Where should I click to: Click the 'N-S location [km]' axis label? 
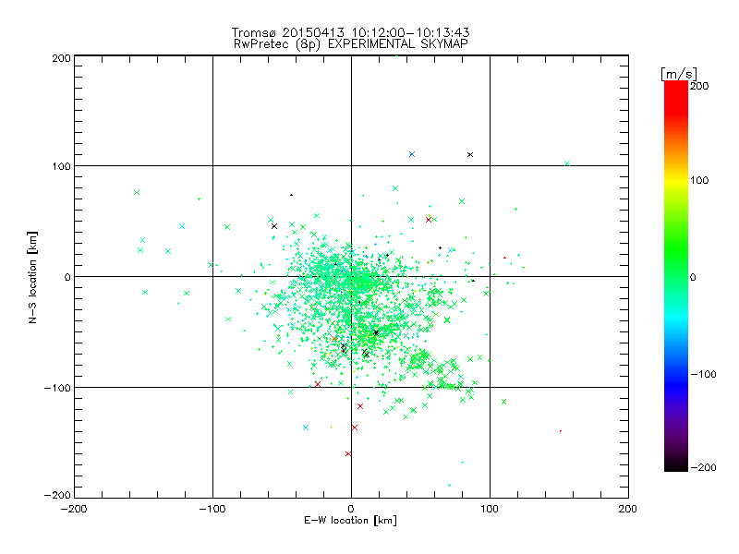(x=32, y=278)
